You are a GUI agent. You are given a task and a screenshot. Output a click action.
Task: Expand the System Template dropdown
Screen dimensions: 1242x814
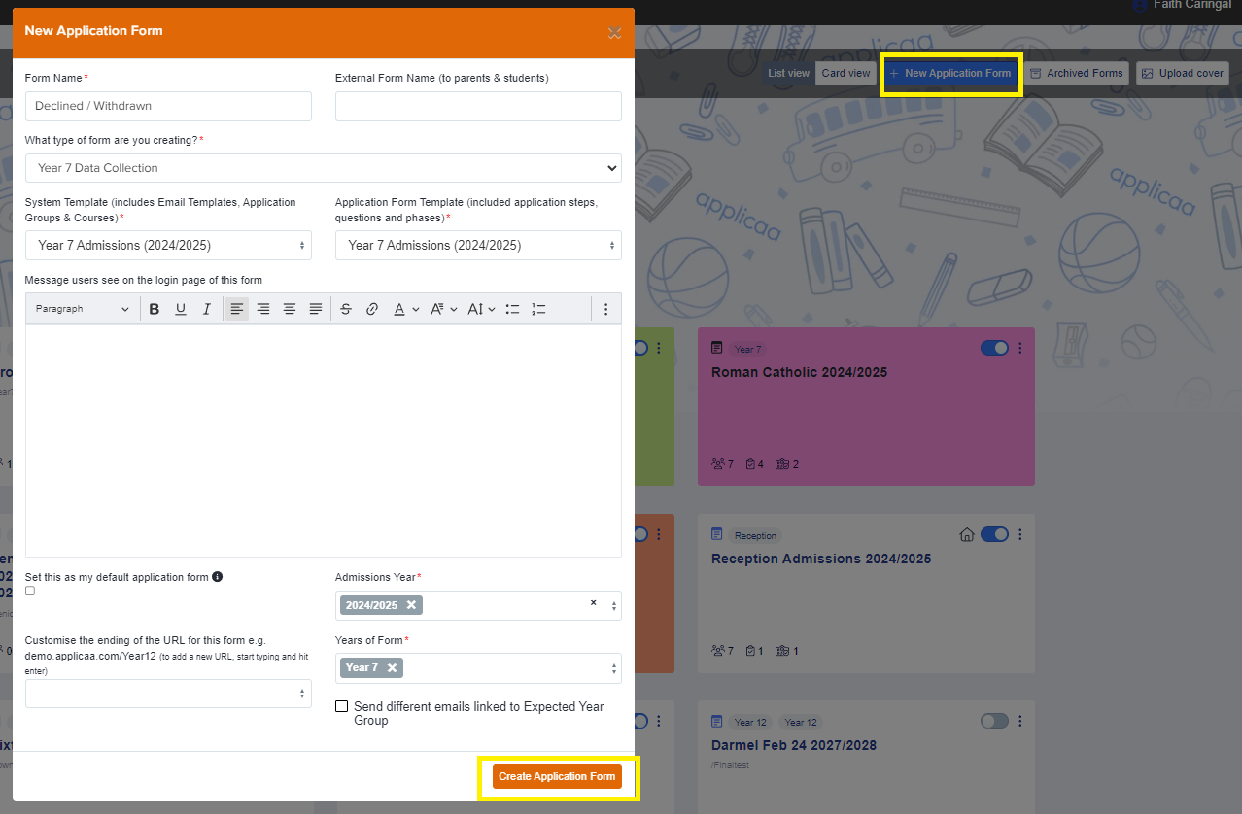tap(168, 246)
